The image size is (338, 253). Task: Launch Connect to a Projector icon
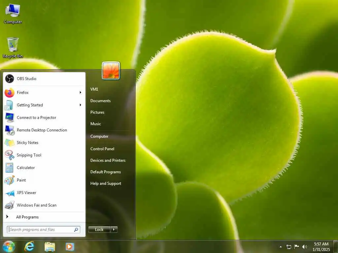coord(10,118)
